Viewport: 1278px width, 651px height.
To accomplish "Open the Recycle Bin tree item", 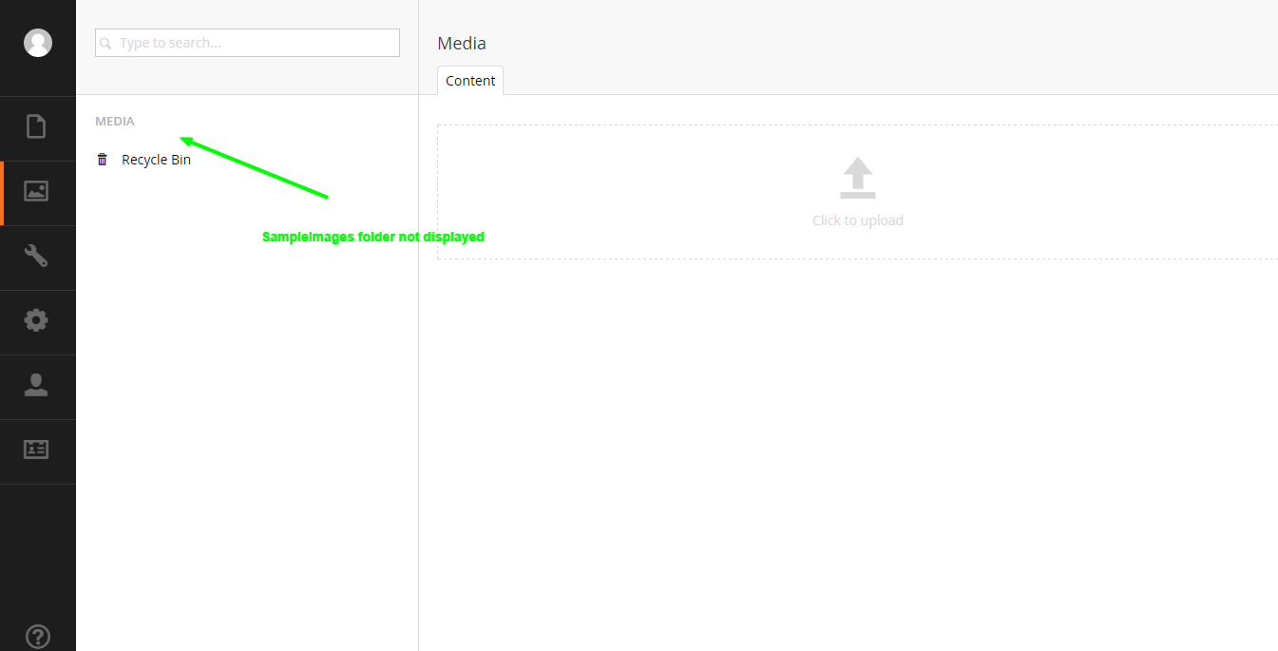I will click(x=156, y=160).
